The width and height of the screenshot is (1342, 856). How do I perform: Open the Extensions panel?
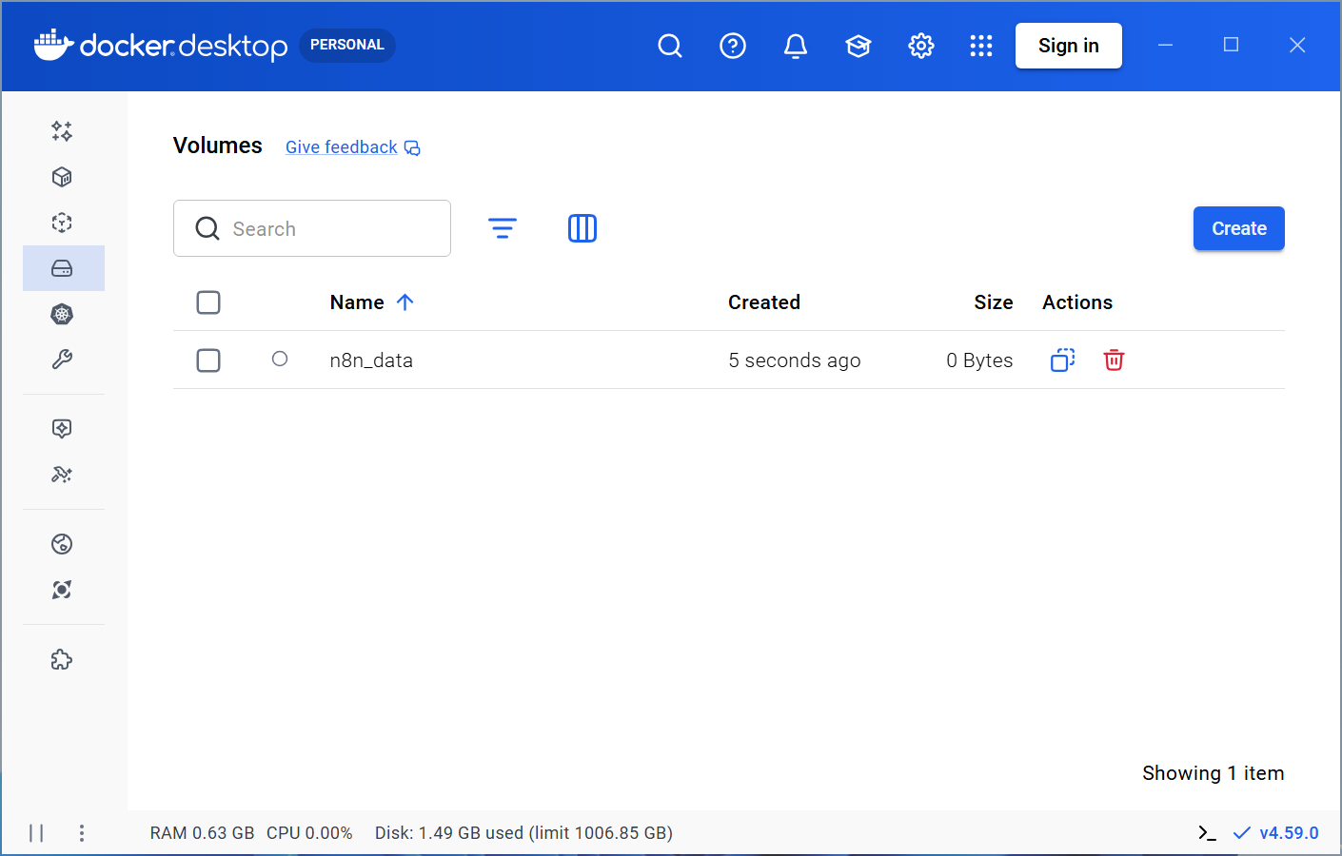[62, 659]
